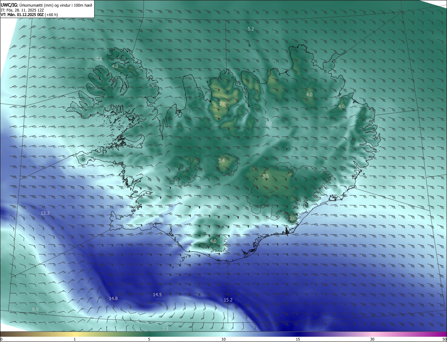The height and width of the screenshot is (342, 447).
Task: Click the 5.2 value label on the map
Action: tap(251, 29)
